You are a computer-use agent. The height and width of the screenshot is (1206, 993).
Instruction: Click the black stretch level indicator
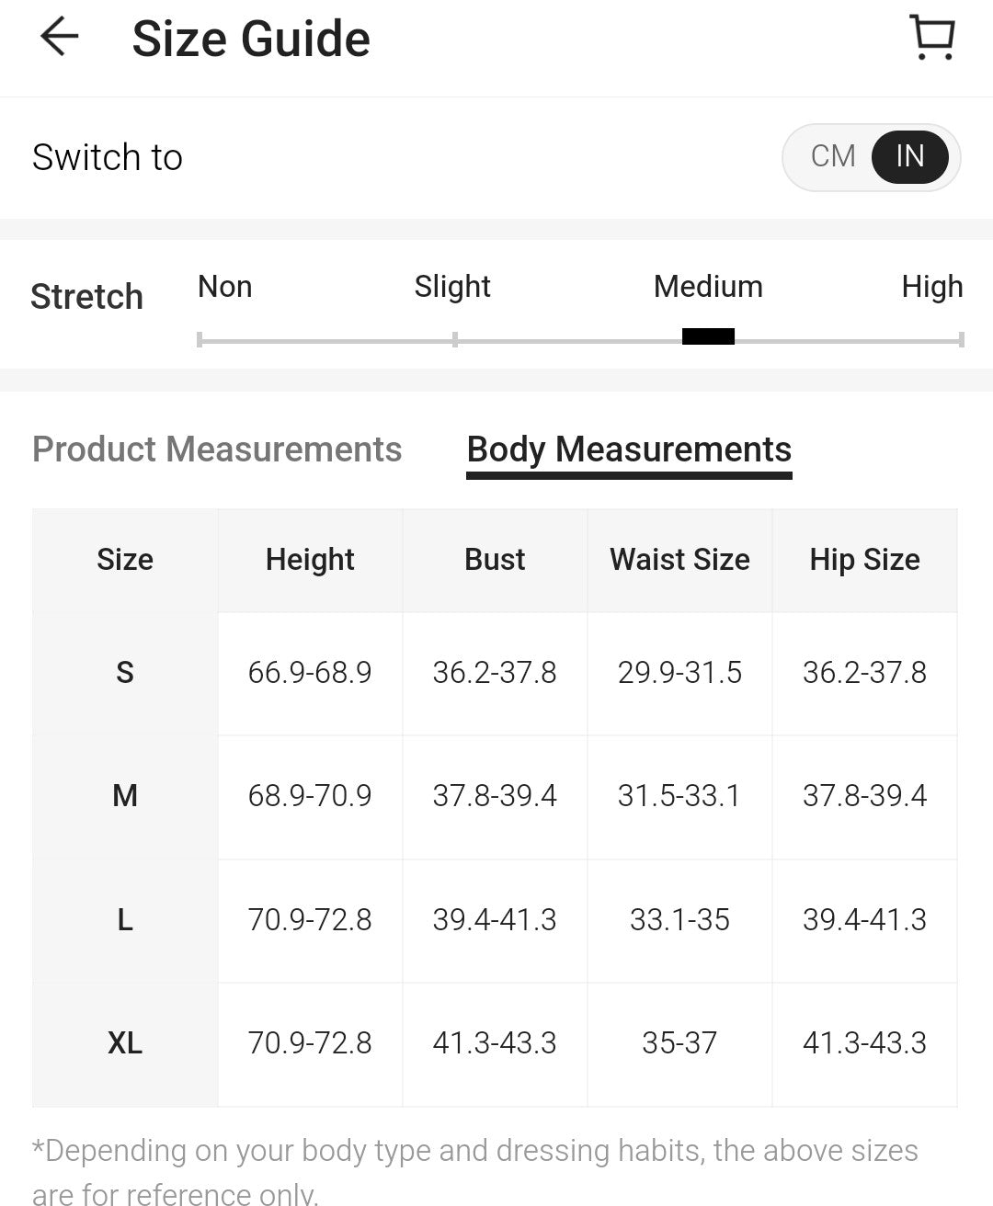pos(708,336)
